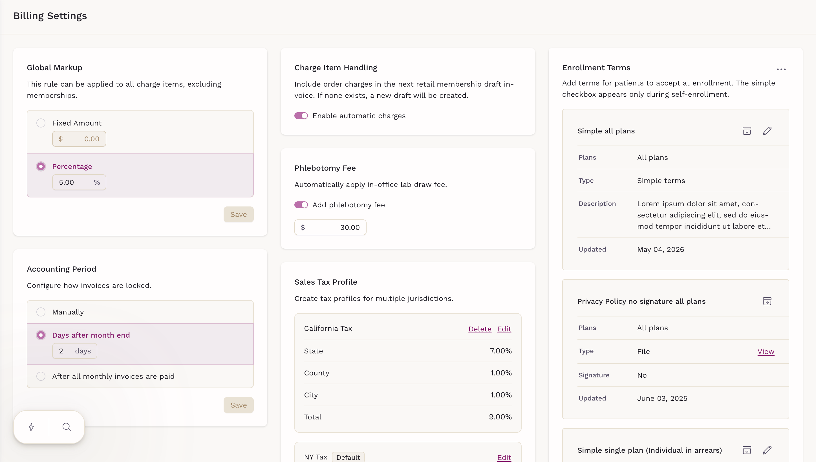View the Privacy Policy file
The height and width of the screenshot is (462, 816).
click(x=766, y=351)
